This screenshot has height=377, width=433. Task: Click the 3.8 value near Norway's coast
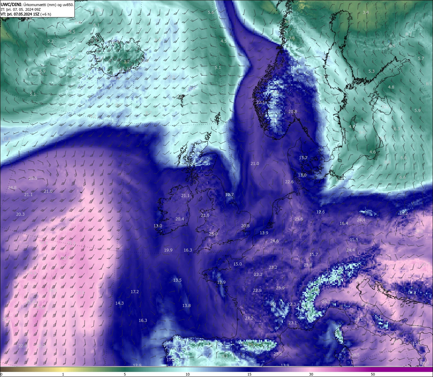point(292,38)
